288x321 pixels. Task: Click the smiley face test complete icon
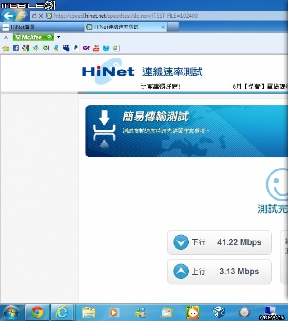pos(277,184)
